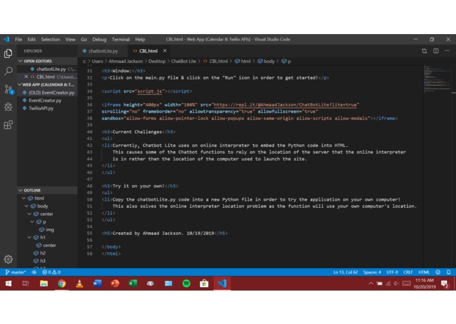456x324 pixels.
Task: Collapse the p node in Outline
Action: pos(32,222)
